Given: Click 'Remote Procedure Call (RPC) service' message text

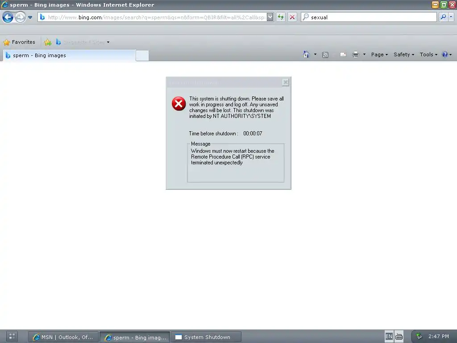Looking at the screenshot, I should point(231,157).
